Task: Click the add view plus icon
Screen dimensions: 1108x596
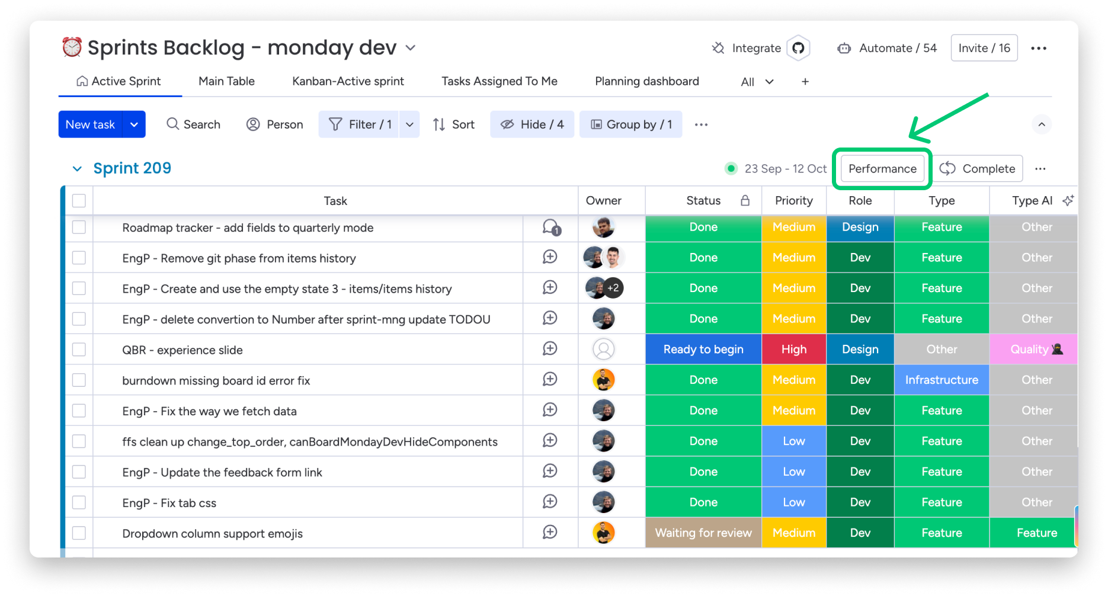Action: pyautogui.click(x=805, y=82)
